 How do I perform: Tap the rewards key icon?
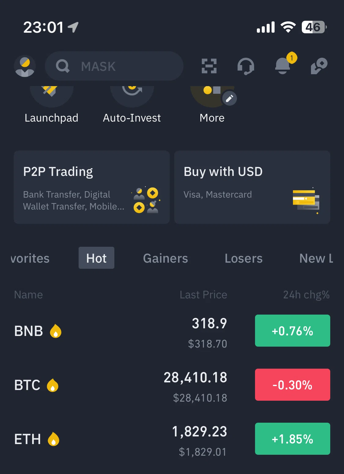coord(319,66)
